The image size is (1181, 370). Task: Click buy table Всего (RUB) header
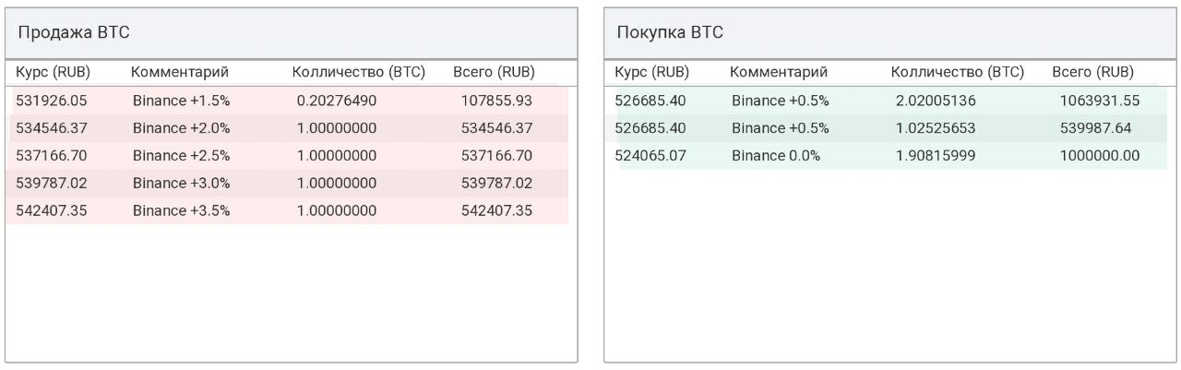[x=1093, y=72]
